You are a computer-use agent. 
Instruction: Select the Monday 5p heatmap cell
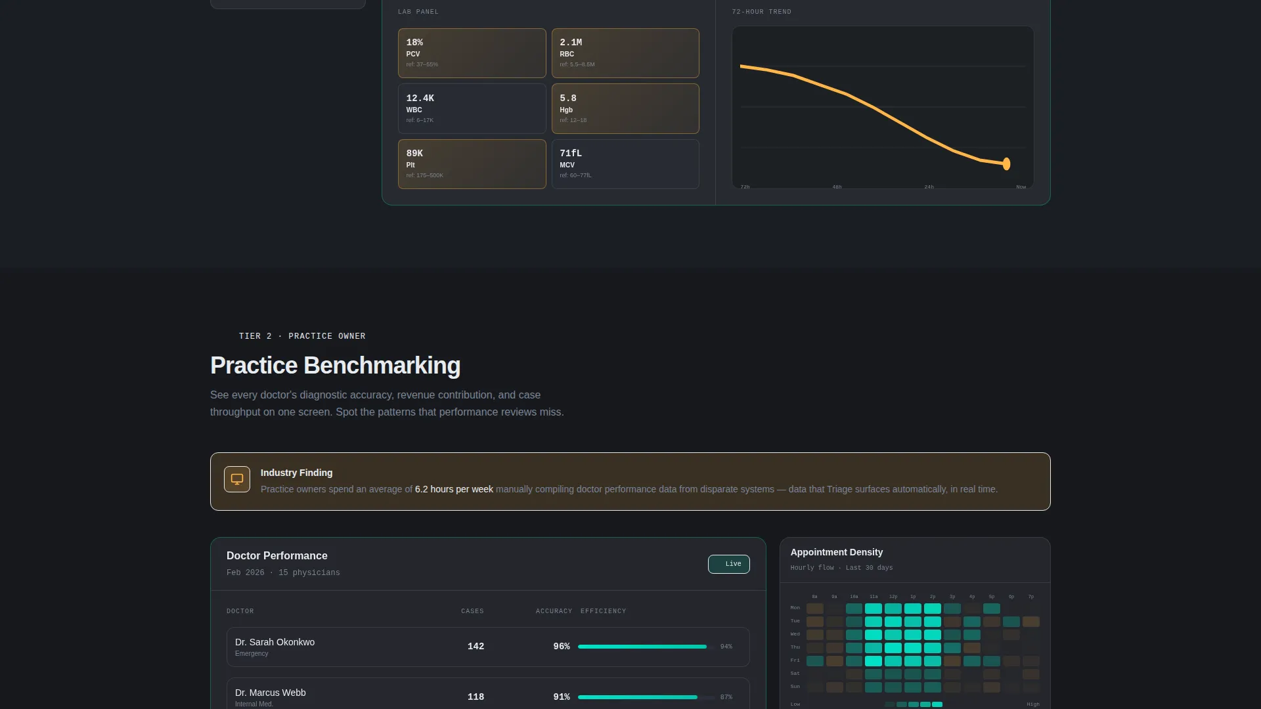[x=992, y=609]
